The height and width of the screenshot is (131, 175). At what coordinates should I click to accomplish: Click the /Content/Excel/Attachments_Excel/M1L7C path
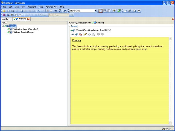click(93, 30)
